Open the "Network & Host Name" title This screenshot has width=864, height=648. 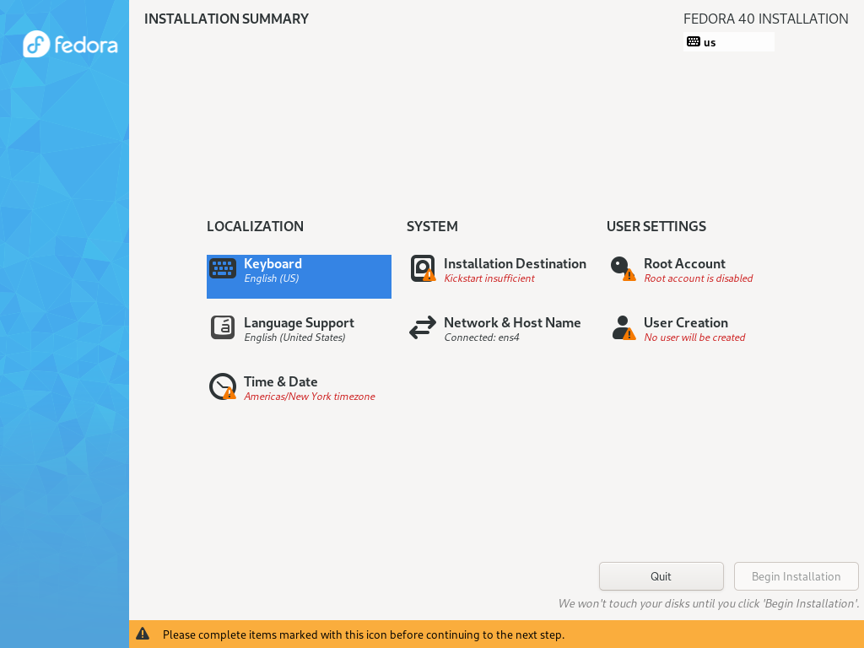(x=512, y=323)
